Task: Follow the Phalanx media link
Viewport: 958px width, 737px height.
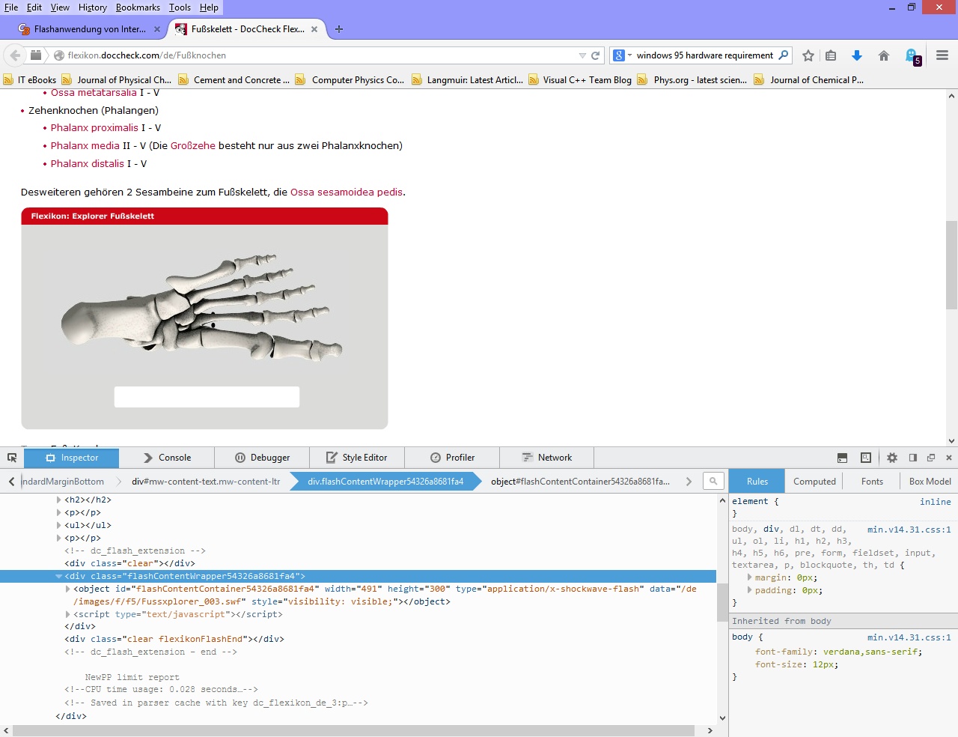Action: (85, 146)
